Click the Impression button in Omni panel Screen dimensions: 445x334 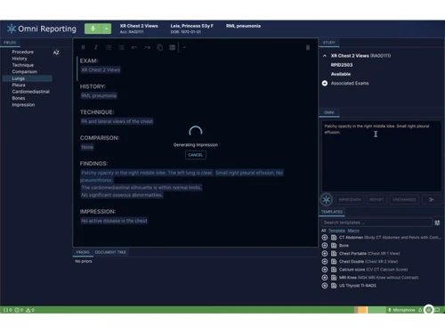coord(350,200)
